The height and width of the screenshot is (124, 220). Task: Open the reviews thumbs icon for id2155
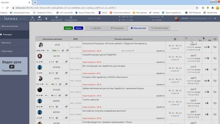57,62
